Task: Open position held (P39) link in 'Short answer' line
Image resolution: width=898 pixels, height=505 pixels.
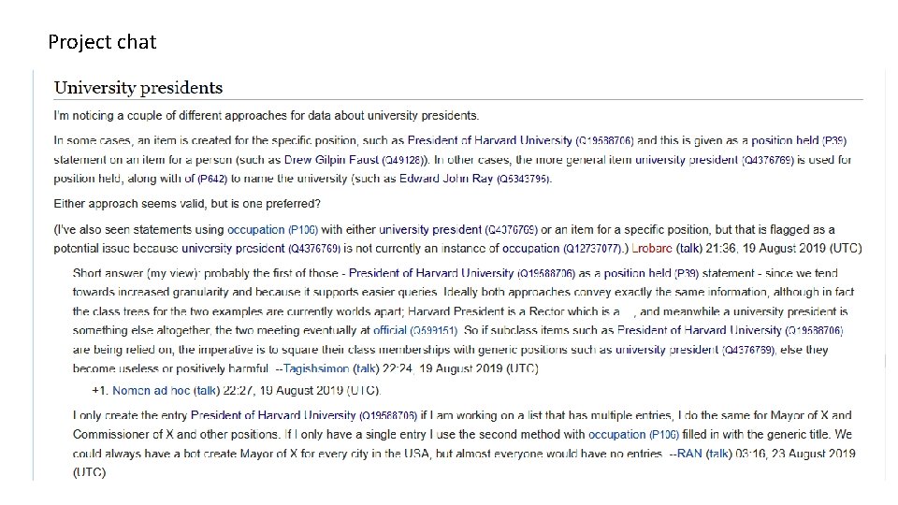Action: click(x=650, y=273)
